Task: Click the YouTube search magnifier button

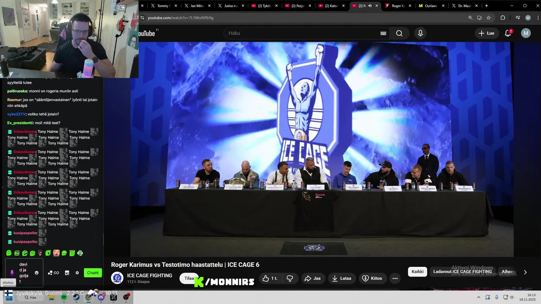Action: coord(399,33)
